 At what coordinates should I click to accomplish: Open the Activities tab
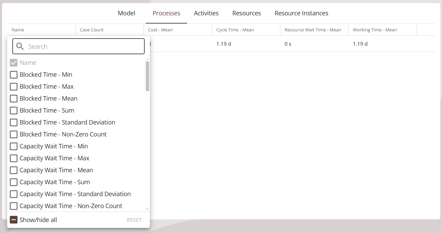coord(206,13)
